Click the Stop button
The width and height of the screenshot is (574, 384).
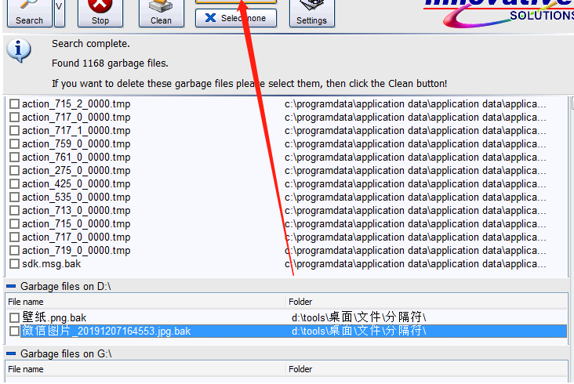100,13
